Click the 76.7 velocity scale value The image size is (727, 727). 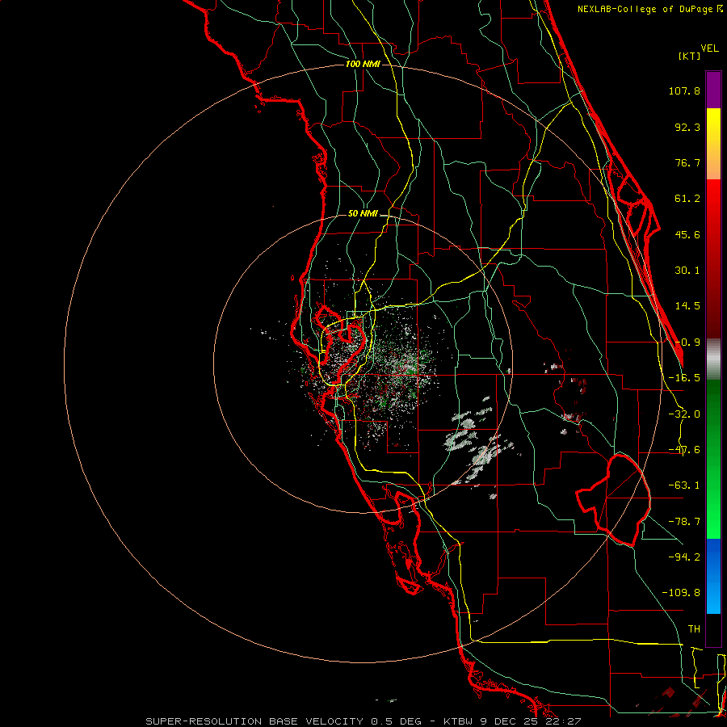click(x=687, y=162)
